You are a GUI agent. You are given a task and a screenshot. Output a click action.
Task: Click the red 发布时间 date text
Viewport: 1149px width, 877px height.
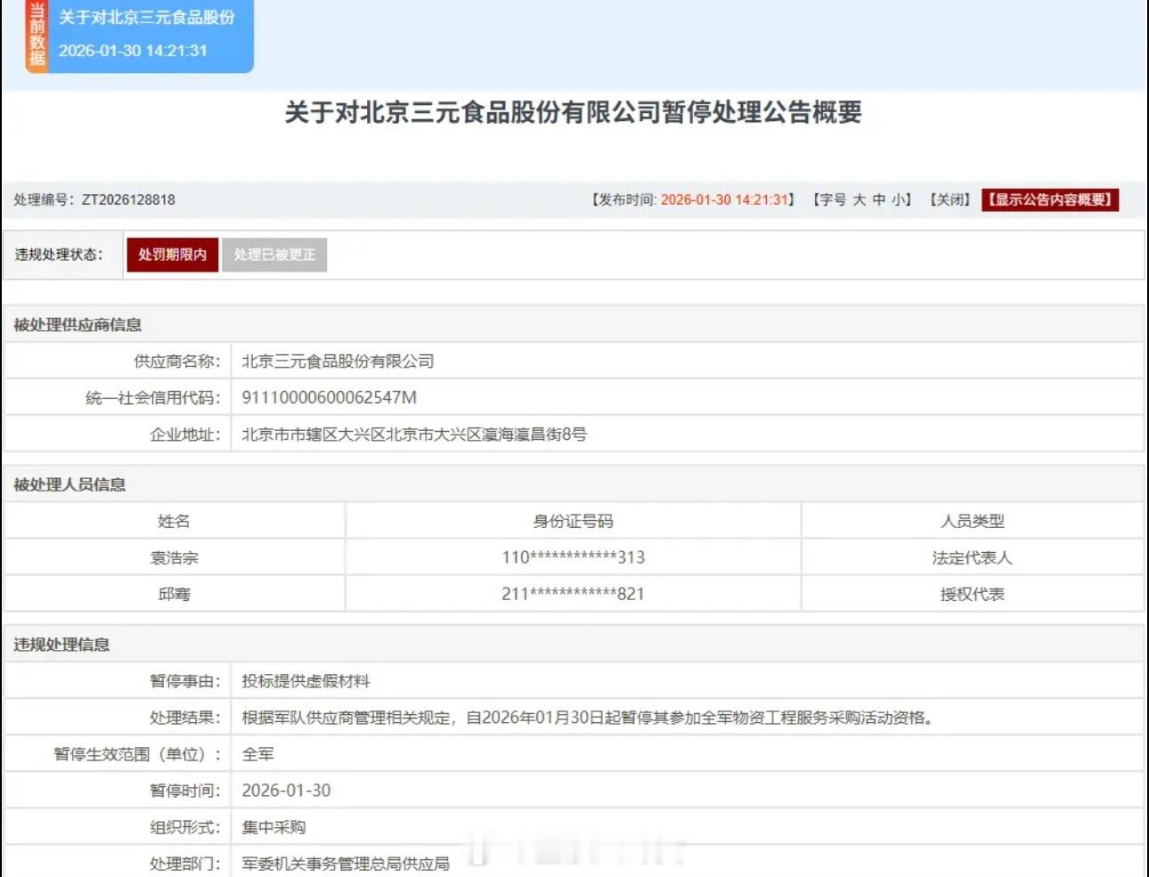coord(727,200)
